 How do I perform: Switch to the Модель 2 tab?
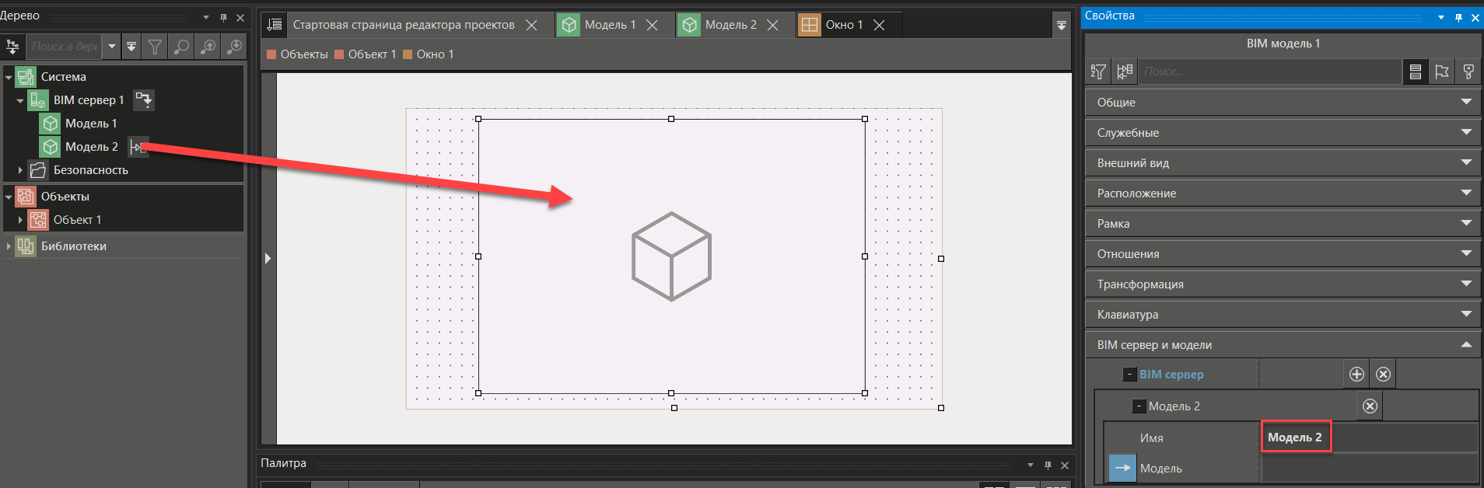pyautogui.click(x=730, y=25)
